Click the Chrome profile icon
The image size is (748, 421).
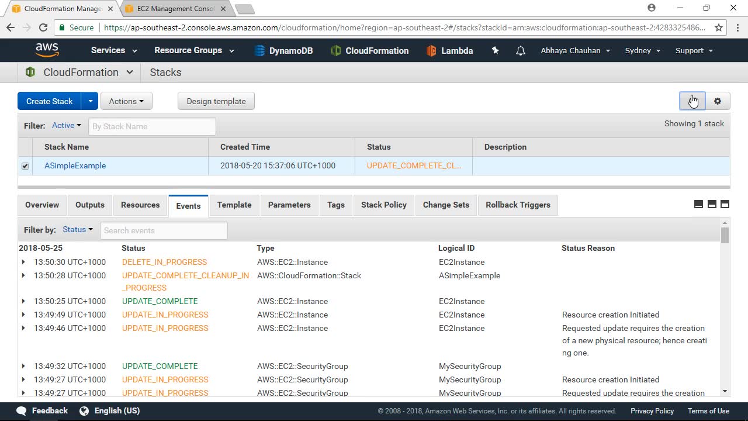(652, 8)
